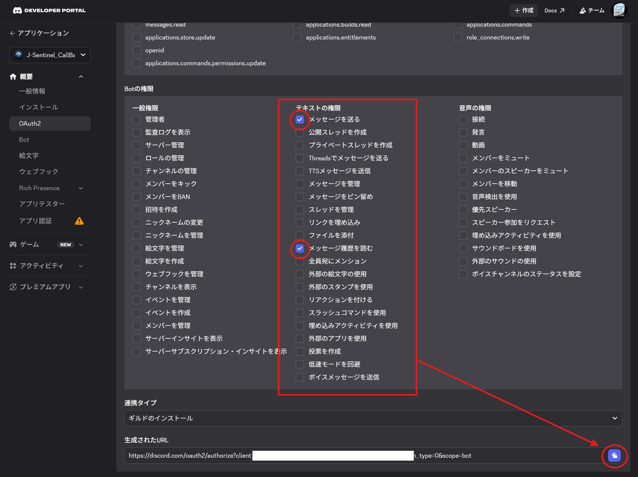Open the 連携タイプ ギルドのインストール dropdown

pyautogui.click(x=373, y=418)
